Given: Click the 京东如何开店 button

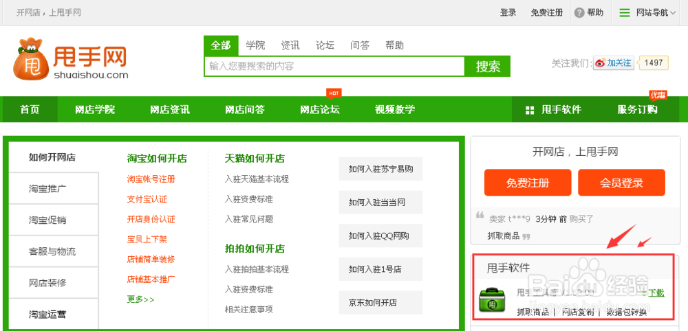Looking at the screenshot, I should click(x=381, y=303).
